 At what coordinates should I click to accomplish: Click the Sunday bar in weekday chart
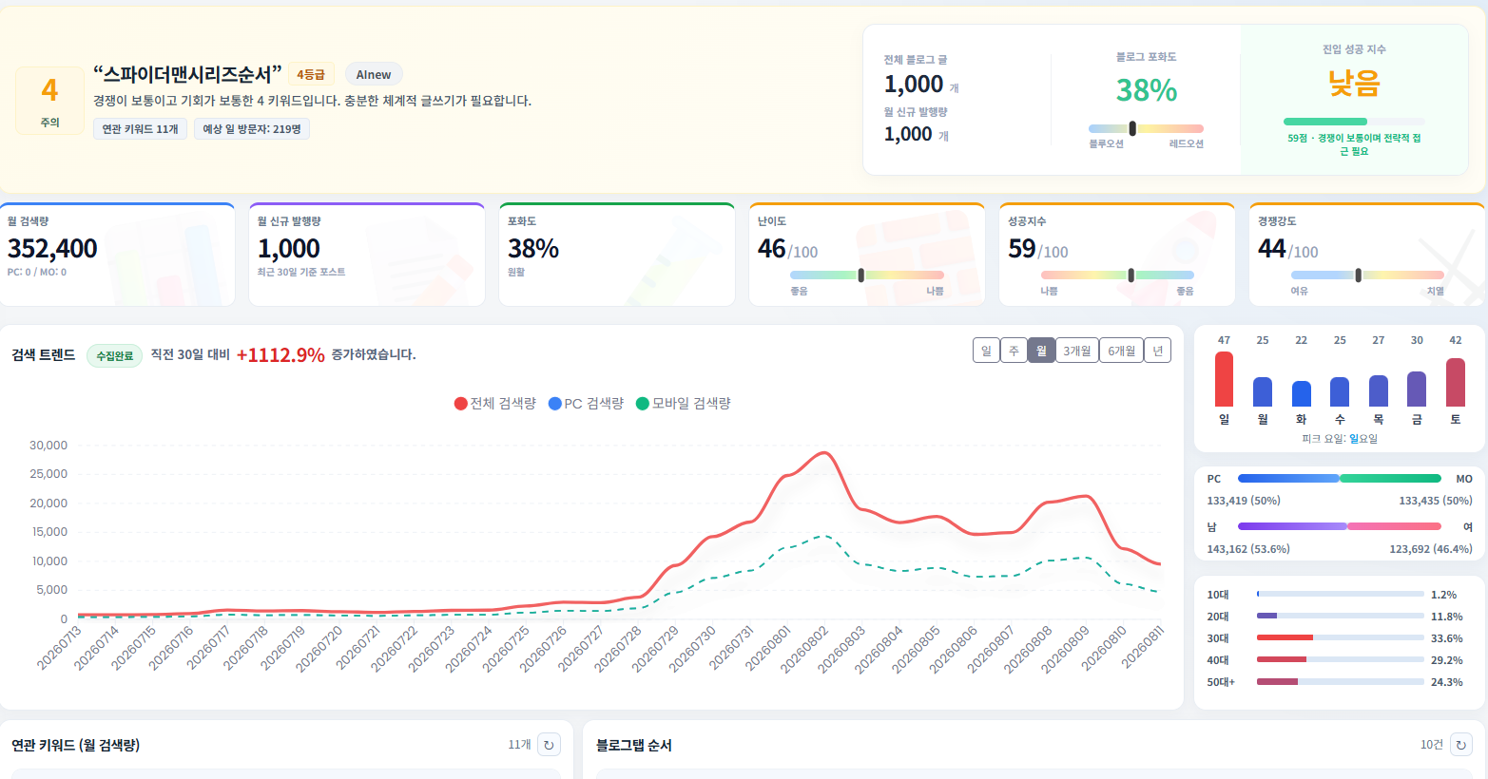click(x=1224, y=379)
